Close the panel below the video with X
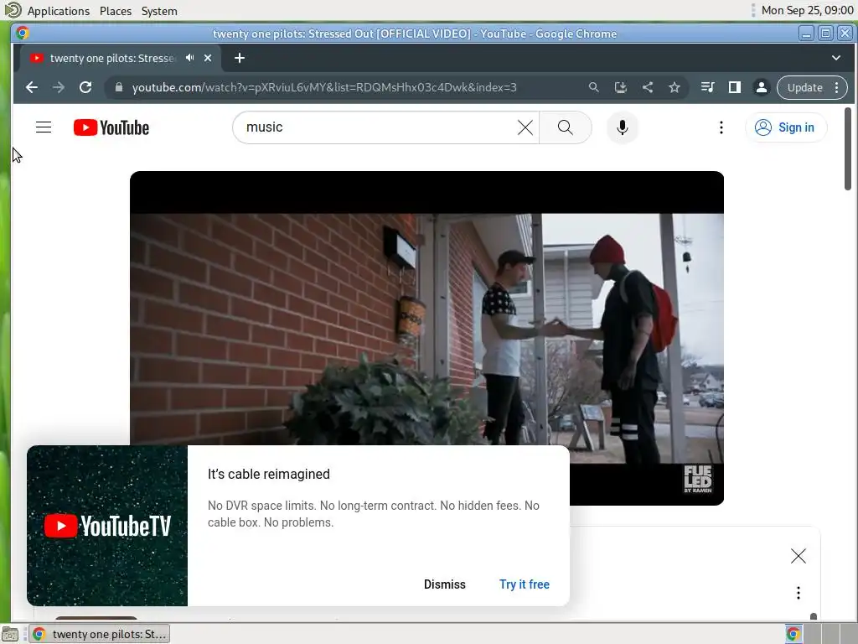This screenshot has height=644, width=858. pos(799,557)
